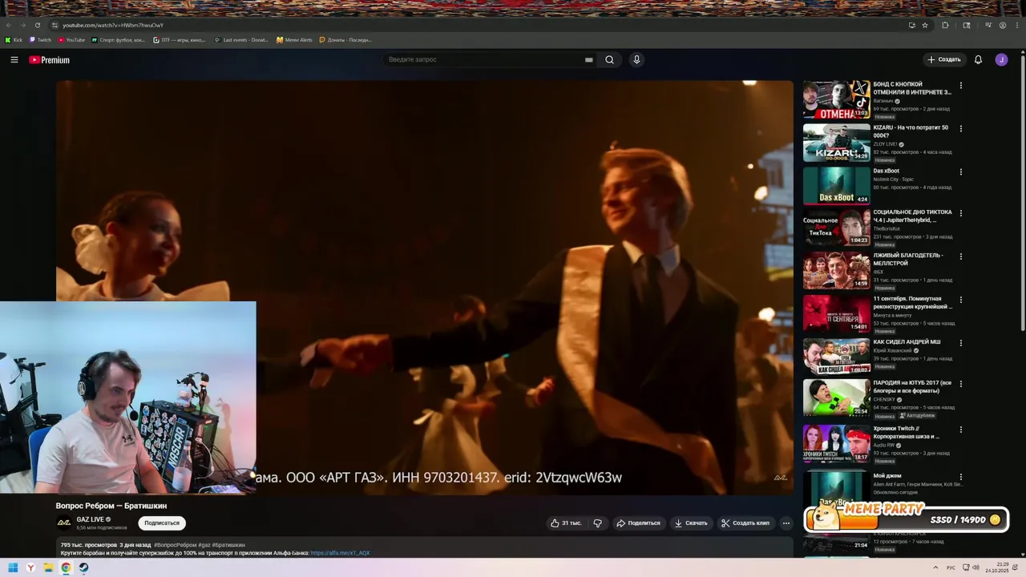Viewport: 1026px width, 577px height.
Task: Switch РУС keyboard language in tray
Action: point(951,567)
